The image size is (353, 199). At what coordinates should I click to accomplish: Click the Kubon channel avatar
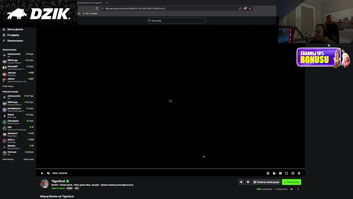pos(4,116)
